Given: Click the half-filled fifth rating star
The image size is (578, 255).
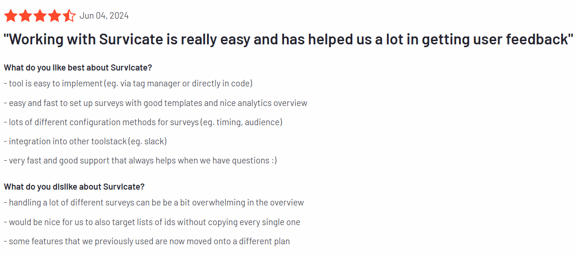Looking at the screenshot, I should click(69, 16).
